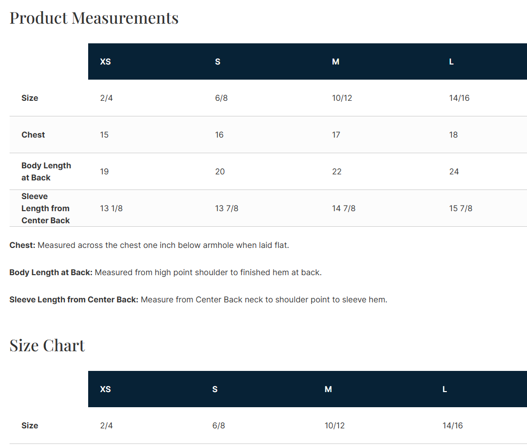The height and width of the screenshot is (446, 527).
Task: Select body length value 22 for M
Action: pos(337,171)
